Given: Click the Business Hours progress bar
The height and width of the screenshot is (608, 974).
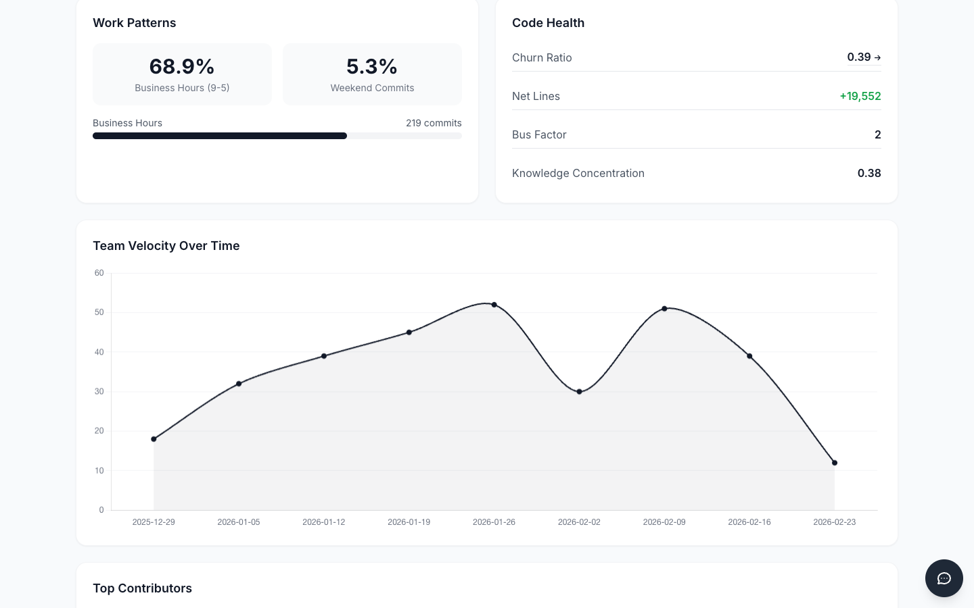Looking at the screenshot, I should (277, 136).
